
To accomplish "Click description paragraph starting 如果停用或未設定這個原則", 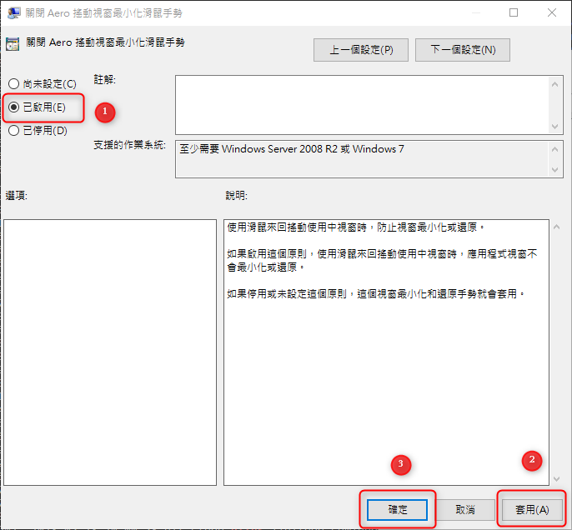I will point(376,294).
